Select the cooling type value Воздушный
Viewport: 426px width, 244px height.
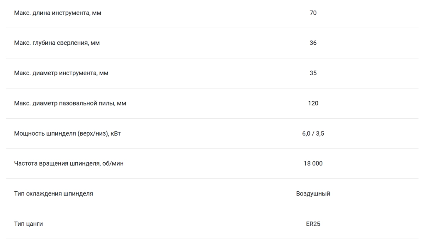click(313, 194)
